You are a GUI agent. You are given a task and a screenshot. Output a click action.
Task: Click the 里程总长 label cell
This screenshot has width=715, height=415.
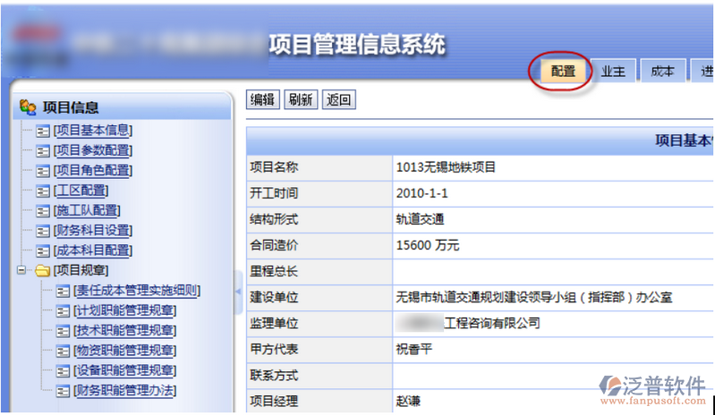(319, 272)
